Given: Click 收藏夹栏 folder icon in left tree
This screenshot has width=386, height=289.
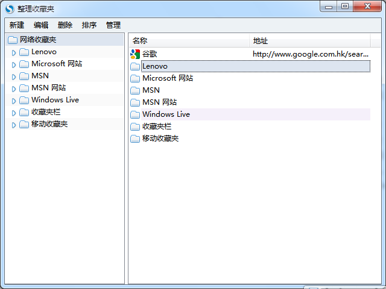Looking at the screenshot, I should point(24,112).
